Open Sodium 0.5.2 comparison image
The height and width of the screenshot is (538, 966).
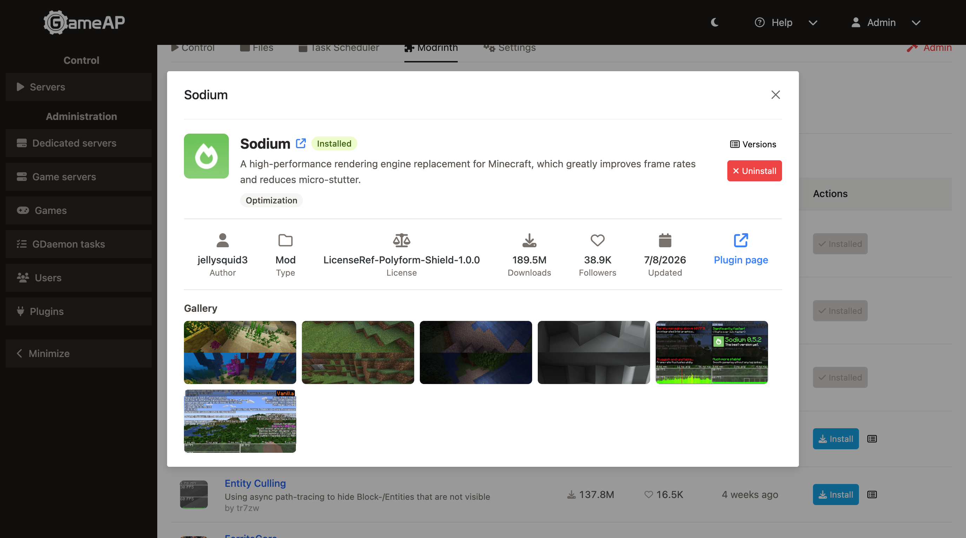[x=712, y=352]
